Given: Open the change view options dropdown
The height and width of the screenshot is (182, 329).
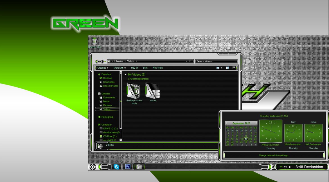Looking at the screenshot, I should click(221, 68).
